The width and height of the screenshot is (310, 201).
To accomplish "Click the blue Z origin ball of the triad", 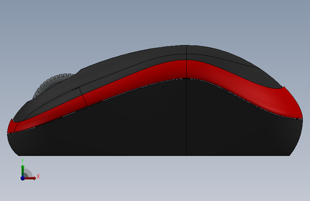I will (x=23, y=178).
